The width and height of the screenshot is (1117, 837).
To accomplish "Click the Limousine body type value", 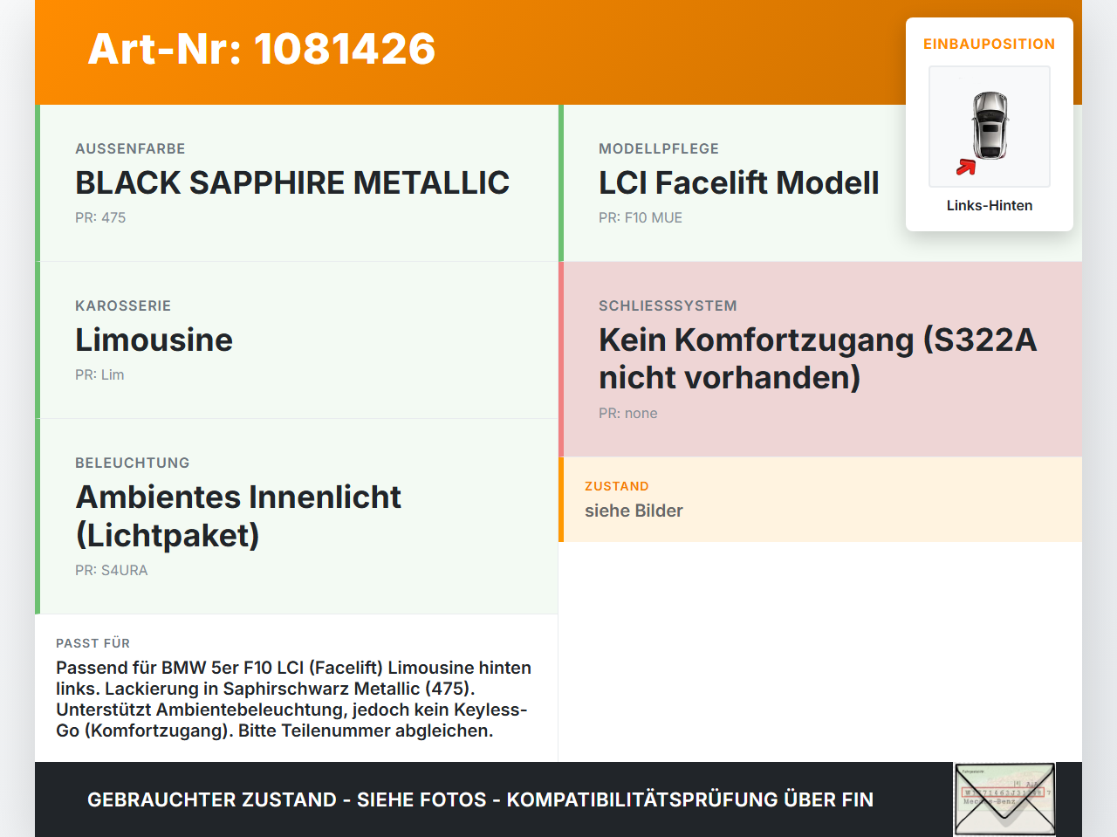I will tap(154, 340).
